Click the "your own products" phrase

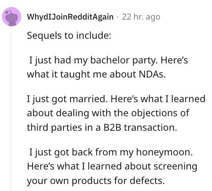[x=69, y=180]
